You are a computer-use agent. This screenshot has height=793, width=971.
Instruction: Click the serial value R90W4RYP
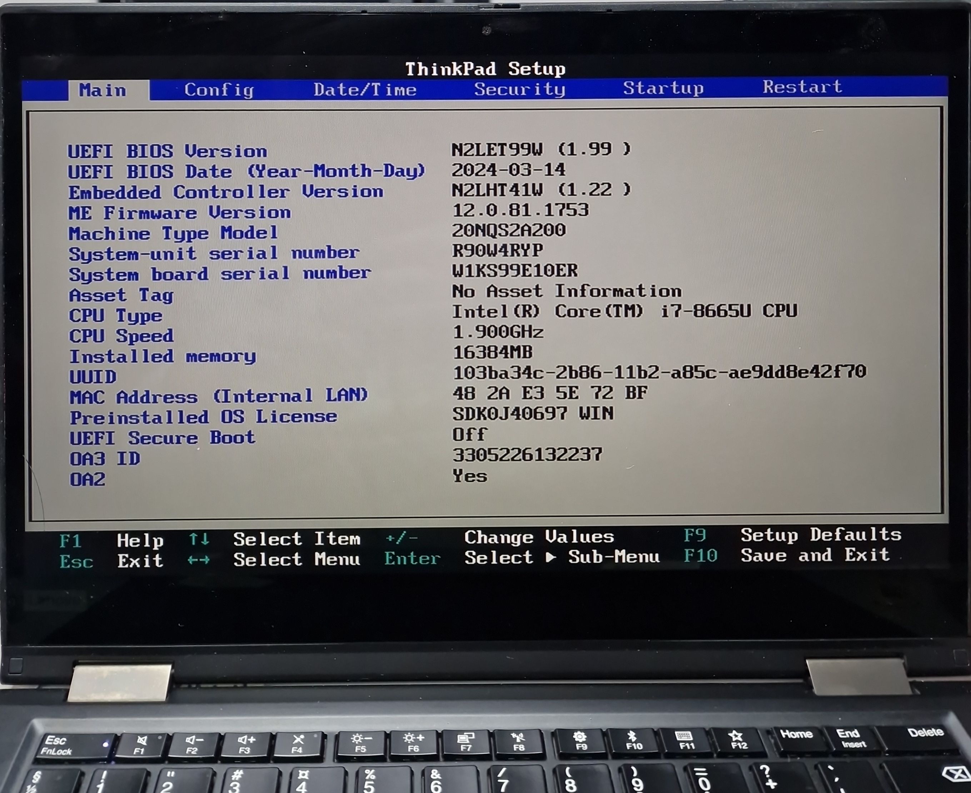click(498, 250)
